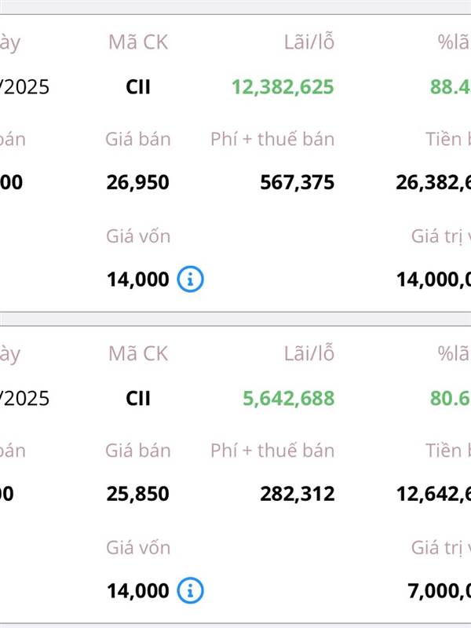
Task: Select the CII stock code in the bottom card
Action: click(138, 399)
